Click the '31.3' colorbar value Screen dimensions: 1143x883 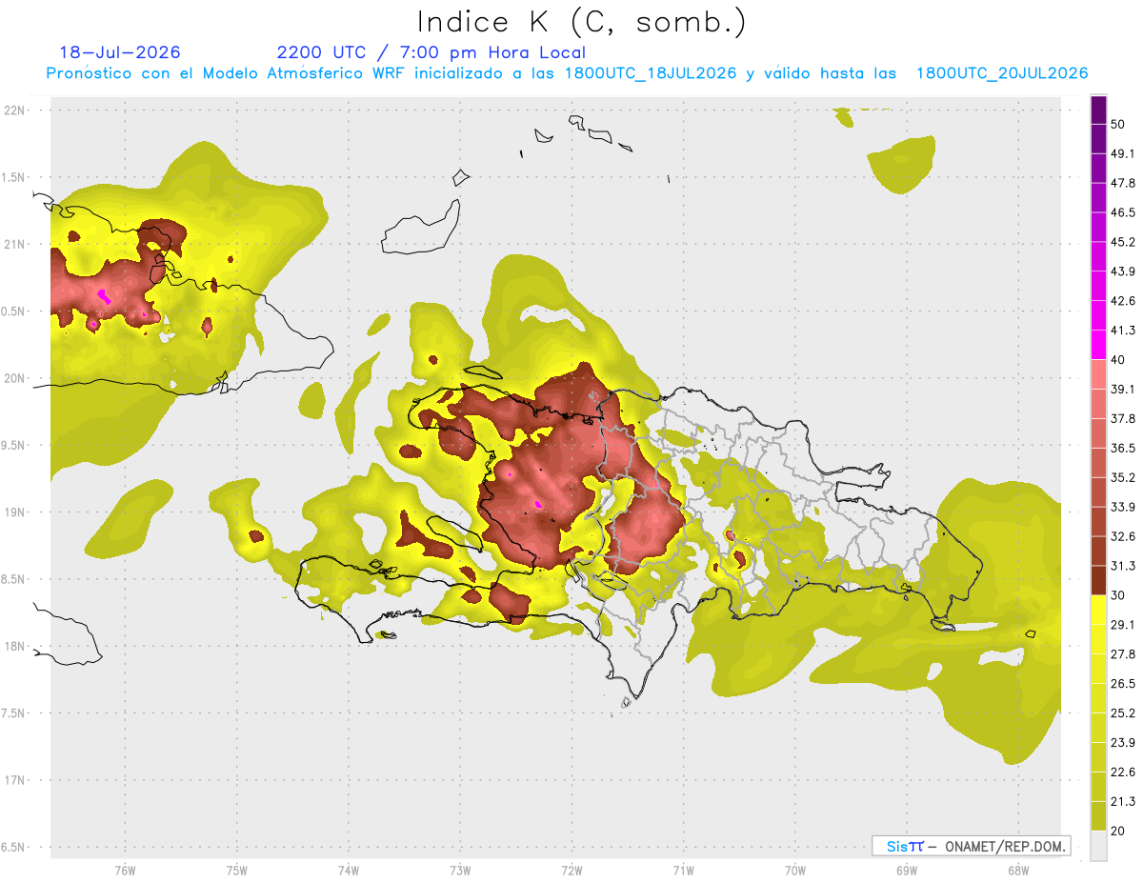[x=1123, y=566]
